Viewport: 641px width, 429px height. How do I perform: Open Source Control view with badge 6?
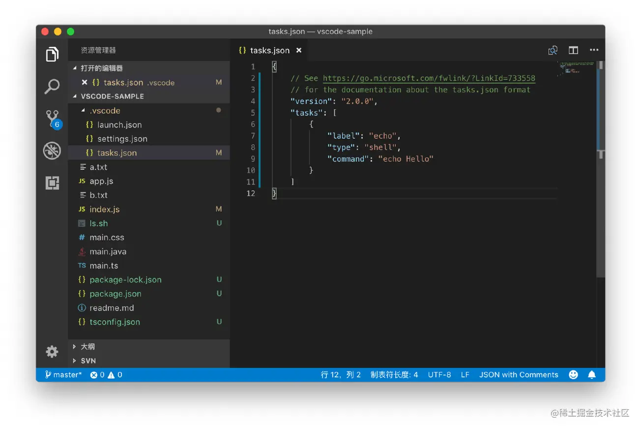pos(52,119)
